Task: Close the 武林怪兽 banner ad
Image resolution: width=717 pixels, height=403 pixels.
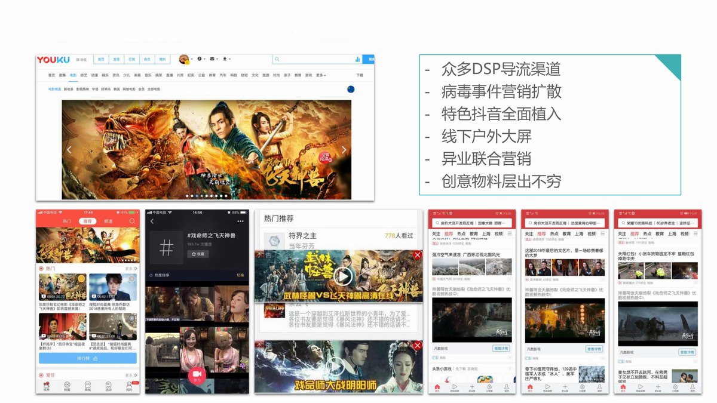Action: (x=417, y=256)
